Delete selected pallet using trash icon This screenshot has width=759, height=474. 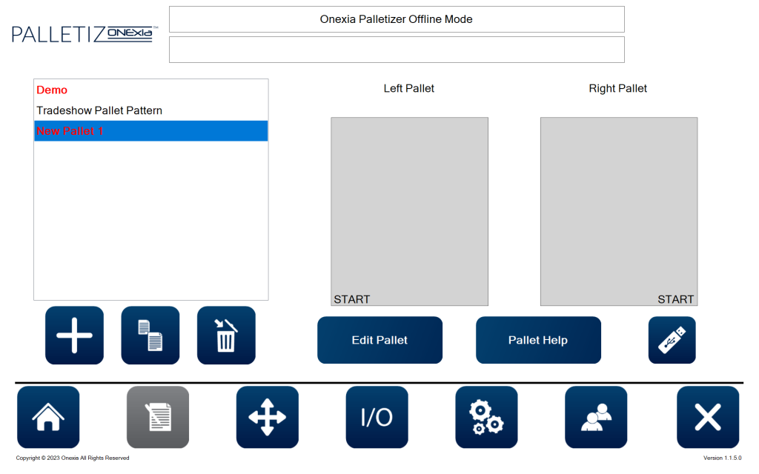coord(226,336)
